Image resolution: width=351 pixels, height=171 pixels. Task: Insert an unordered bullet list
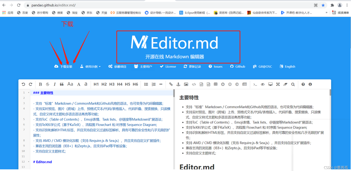pyautogui.click(x=146, y=84)
